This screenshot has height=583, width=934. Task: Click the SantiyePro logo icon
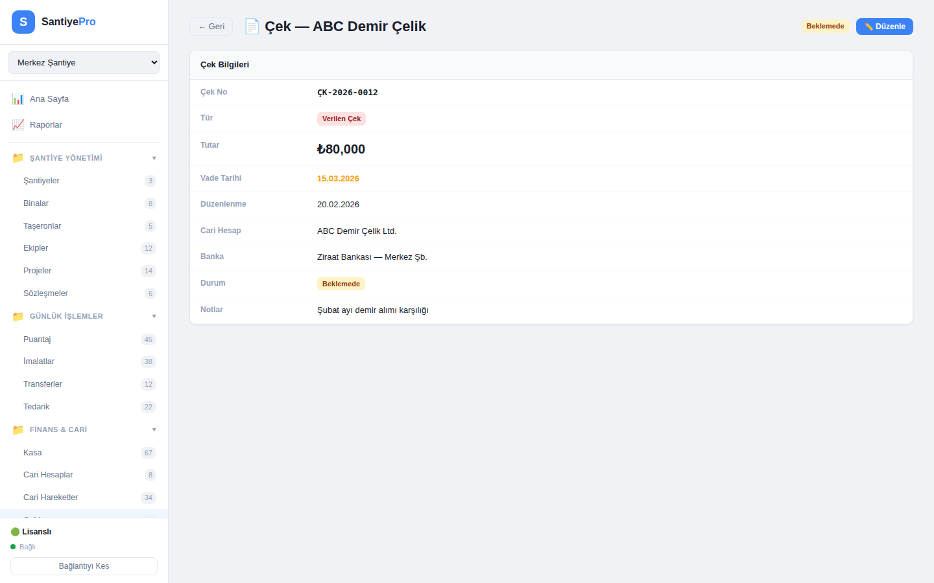(x=23, y=22)
